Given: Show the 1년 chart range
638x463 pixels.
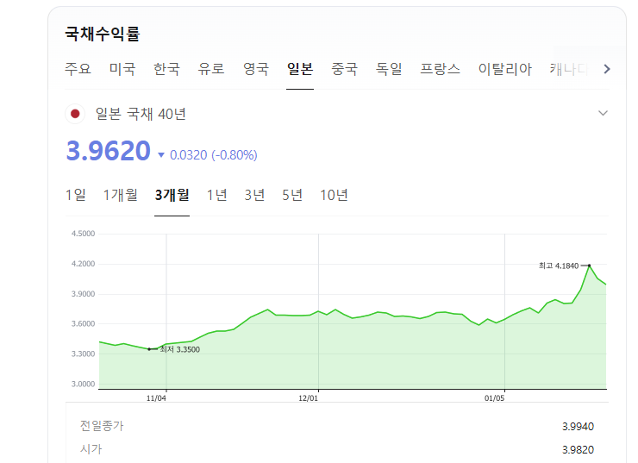Looking at the screenshot, I should point(216,195).
